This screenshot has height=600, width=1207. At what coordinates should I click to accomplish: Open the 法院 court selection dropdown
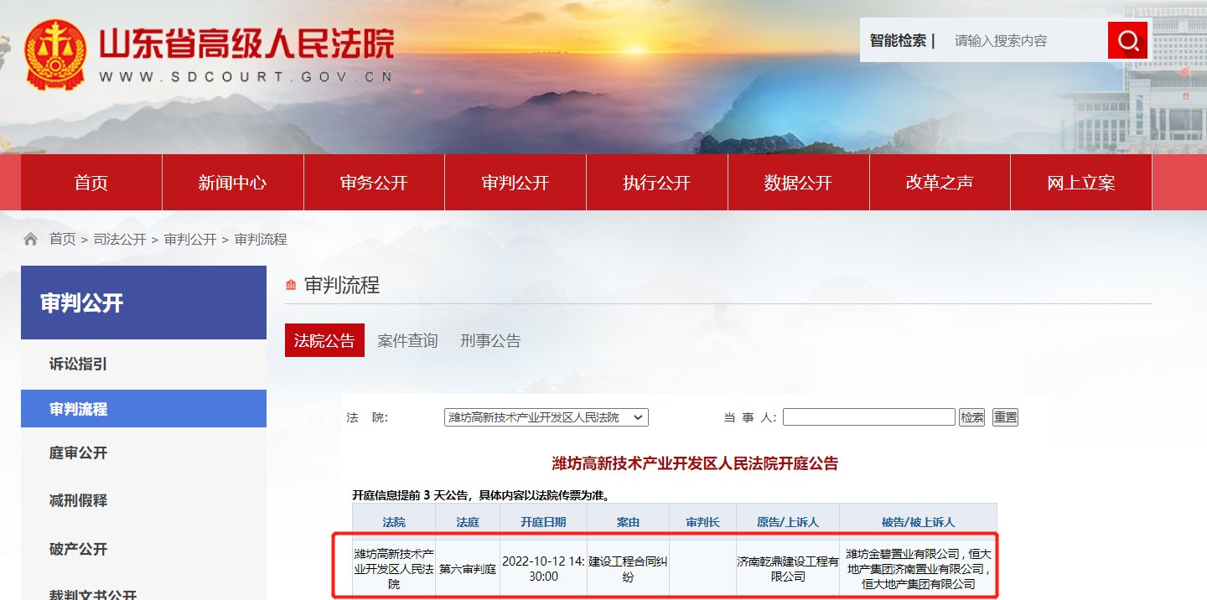[547, 417]
